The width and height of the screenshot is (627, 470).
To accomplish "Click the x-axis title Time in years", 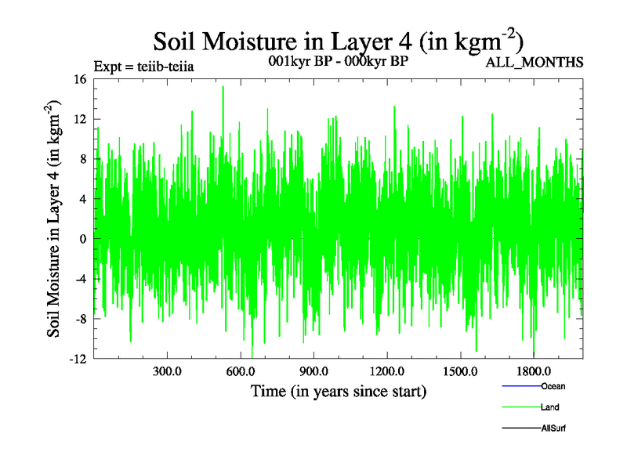I will (339, 391).
